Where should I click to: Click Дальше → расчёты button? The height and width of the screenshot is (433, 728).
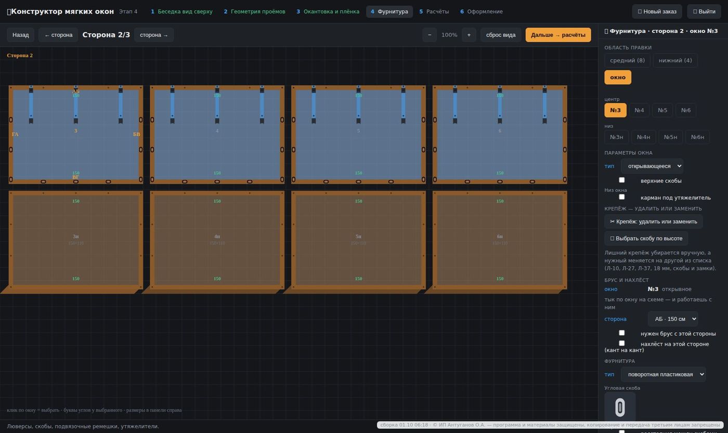pyautogui.click(x=558, y=35)
